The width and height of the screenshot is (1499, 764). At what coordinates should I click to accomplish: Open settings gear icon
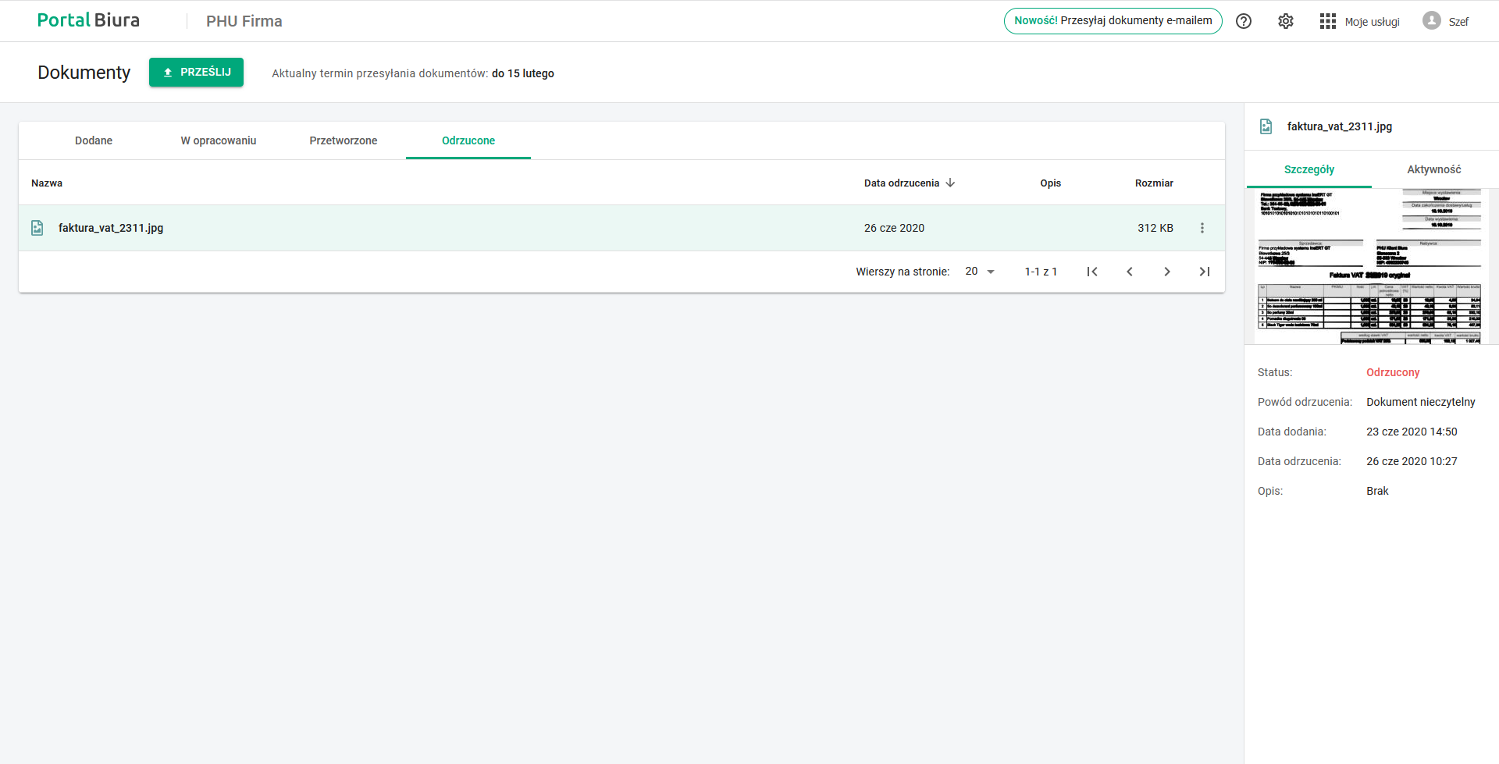pos(1286,21)
